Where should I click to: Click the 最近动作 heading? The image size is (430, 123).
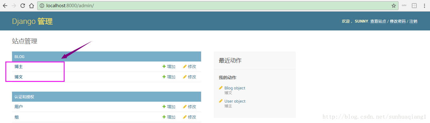coord(230,61)
